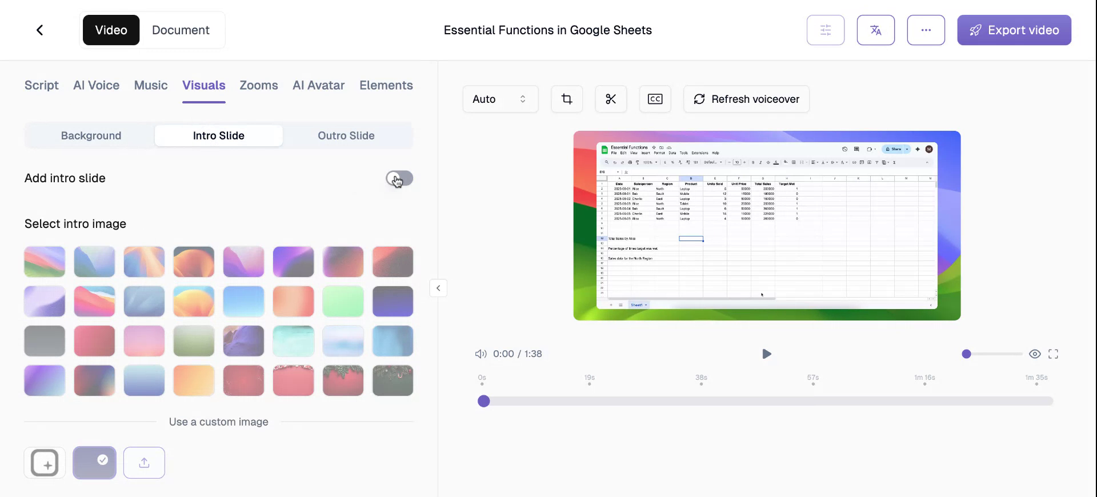
Task: Collapse the left panel with chevron
Action: click(438, 288)
